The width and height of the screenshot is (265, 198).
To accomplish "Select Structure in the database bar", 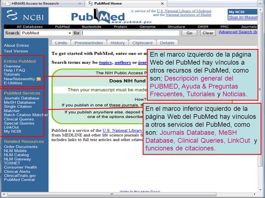I will click(176, 27).
